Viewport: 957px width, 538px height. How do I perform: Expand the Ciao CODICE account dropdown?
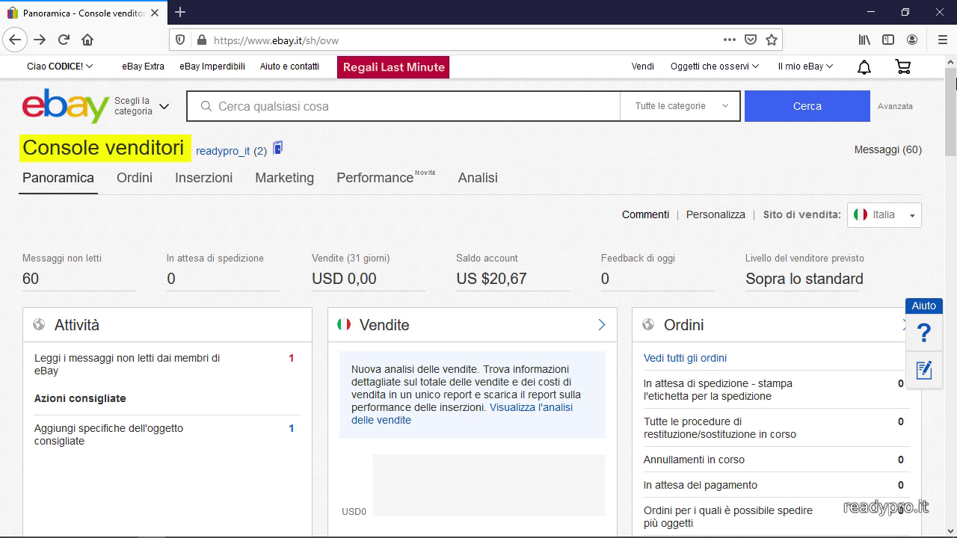(x=60, y=67)
